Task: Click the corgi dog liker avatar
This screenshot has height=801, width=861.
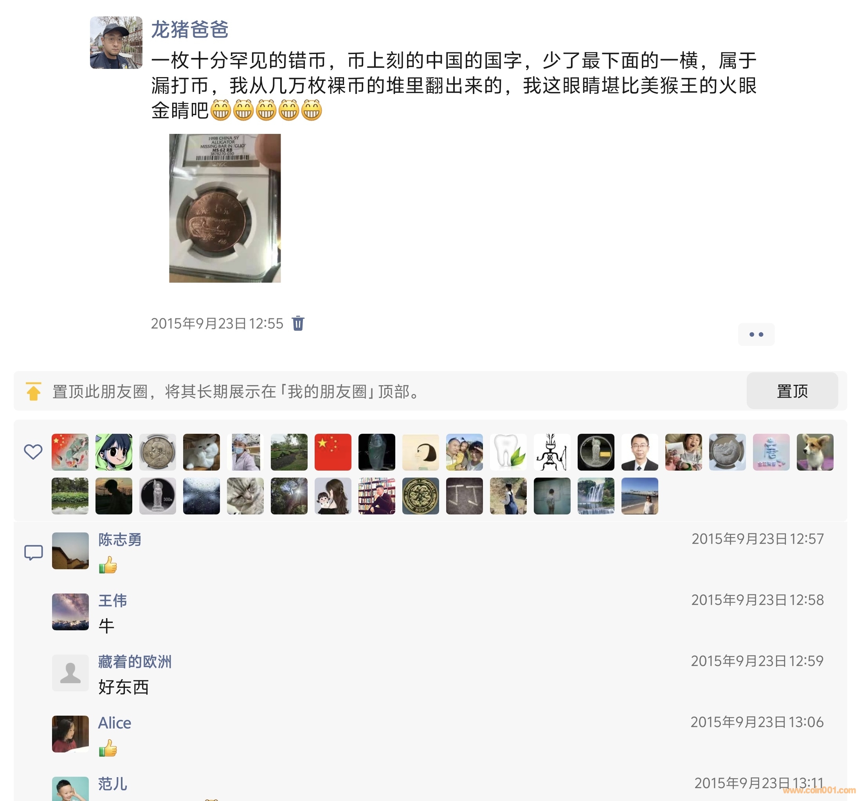Action: [x=815, y=452]
